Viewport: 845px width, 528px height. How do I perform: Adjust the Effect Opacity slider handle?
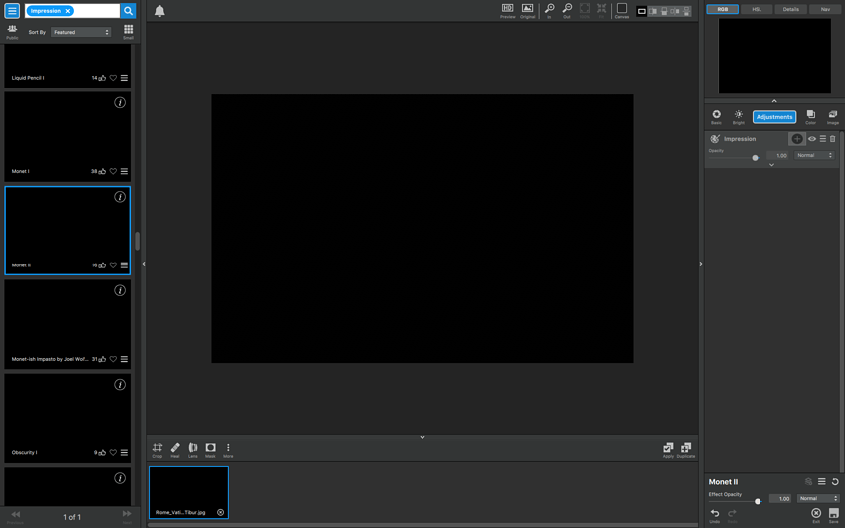point(758,501)
